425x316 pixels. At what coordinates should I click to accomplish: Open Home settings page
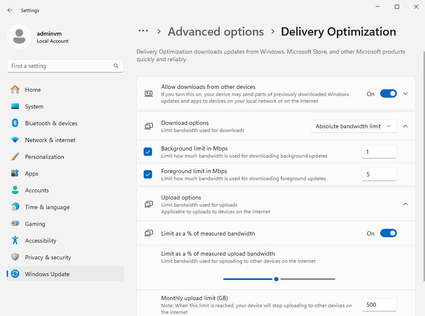65,90
